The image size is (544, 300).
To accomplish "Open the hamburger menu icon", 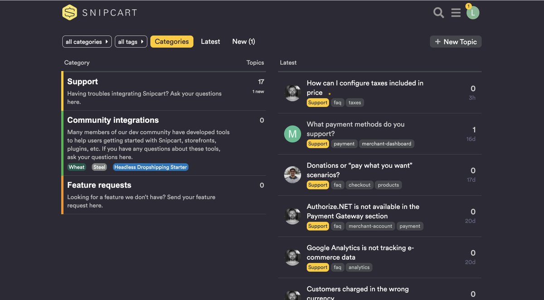I will (x=456, y=13).
